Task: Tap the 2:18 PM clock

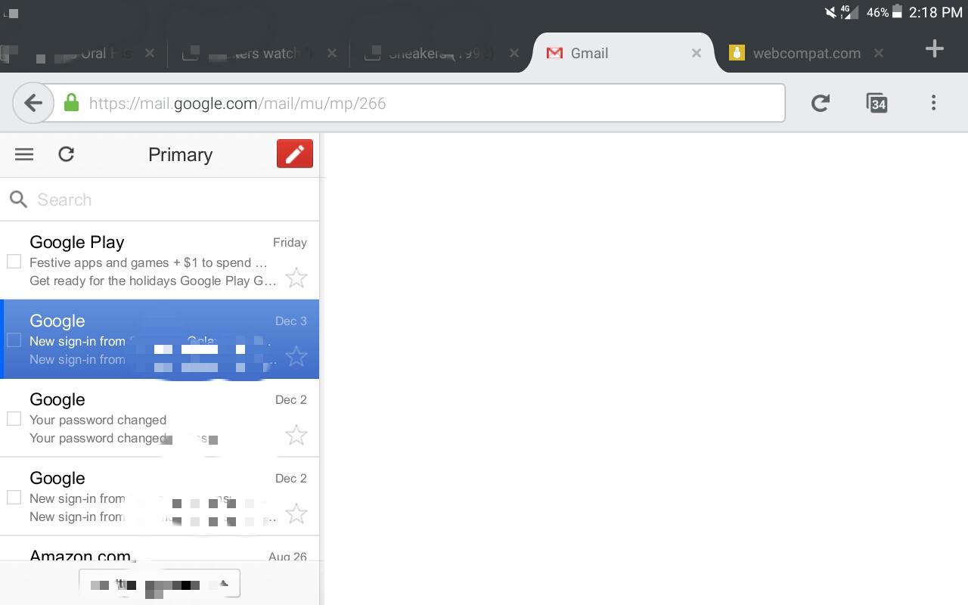Action: 935,12
